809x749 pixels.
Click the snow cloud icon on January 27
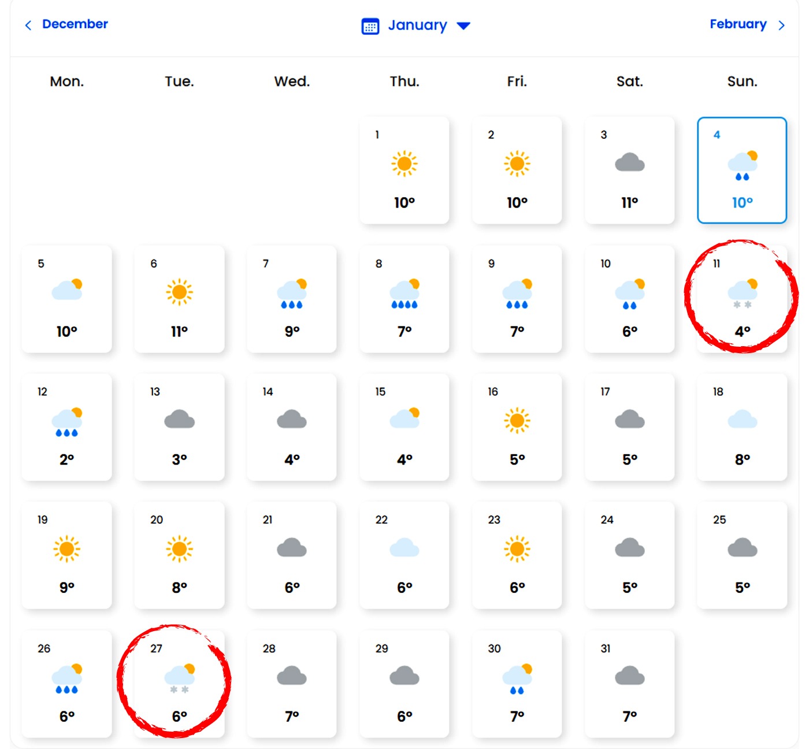[x=179, y=678]
